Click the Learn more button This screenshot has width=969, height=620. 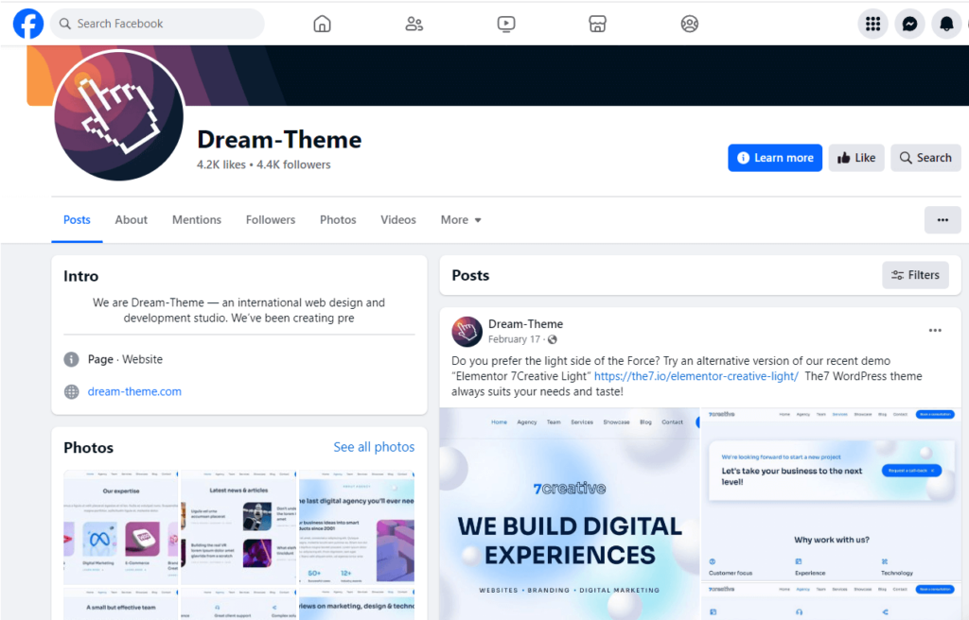pos(775,158)
